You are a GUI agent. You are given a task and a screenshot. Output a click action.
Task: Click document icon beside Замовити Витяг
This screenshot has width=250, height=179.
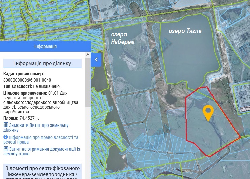click(x=6, y=126)
